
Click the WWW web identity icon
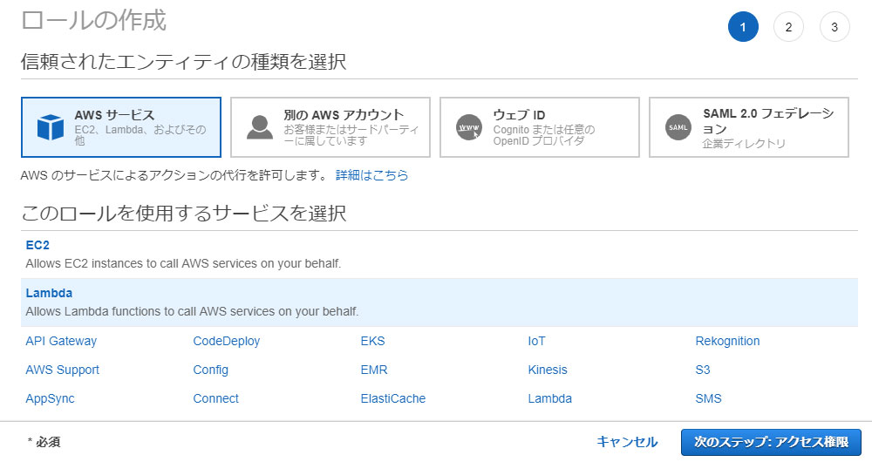469,127
